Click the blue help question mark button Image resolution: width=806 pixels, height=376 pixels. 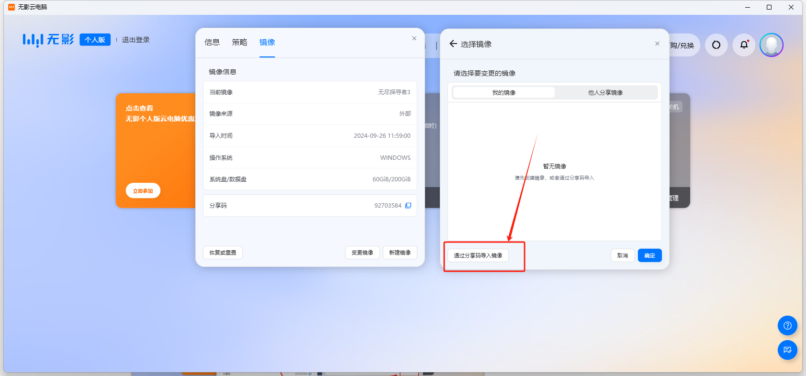(787, 326)
